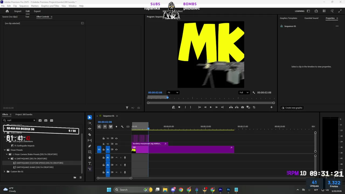Image resolution: width=345 pixels, height=194 pixels.
Task: Select the Pen tool
Action: [90, 146]
